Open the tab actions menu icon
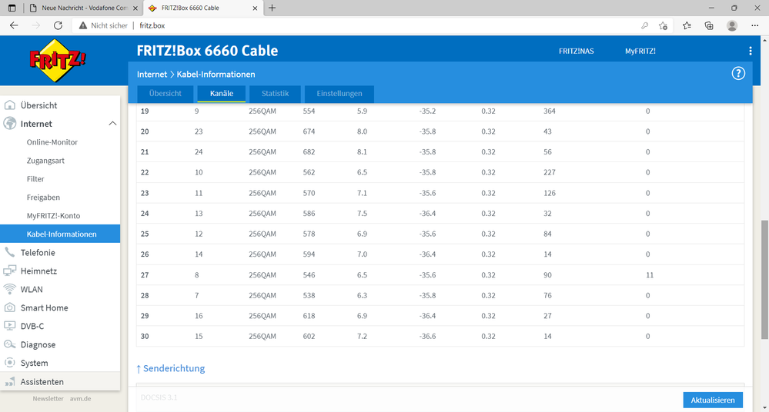 point(12,8)
